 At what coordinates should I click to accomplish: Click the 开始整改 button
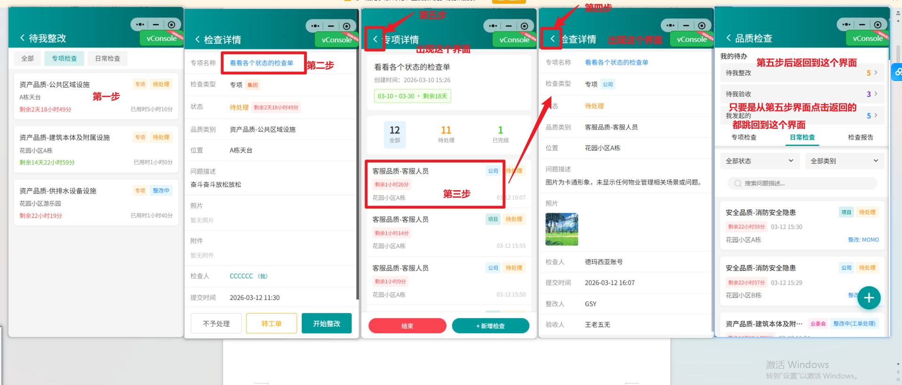(327, 324)
